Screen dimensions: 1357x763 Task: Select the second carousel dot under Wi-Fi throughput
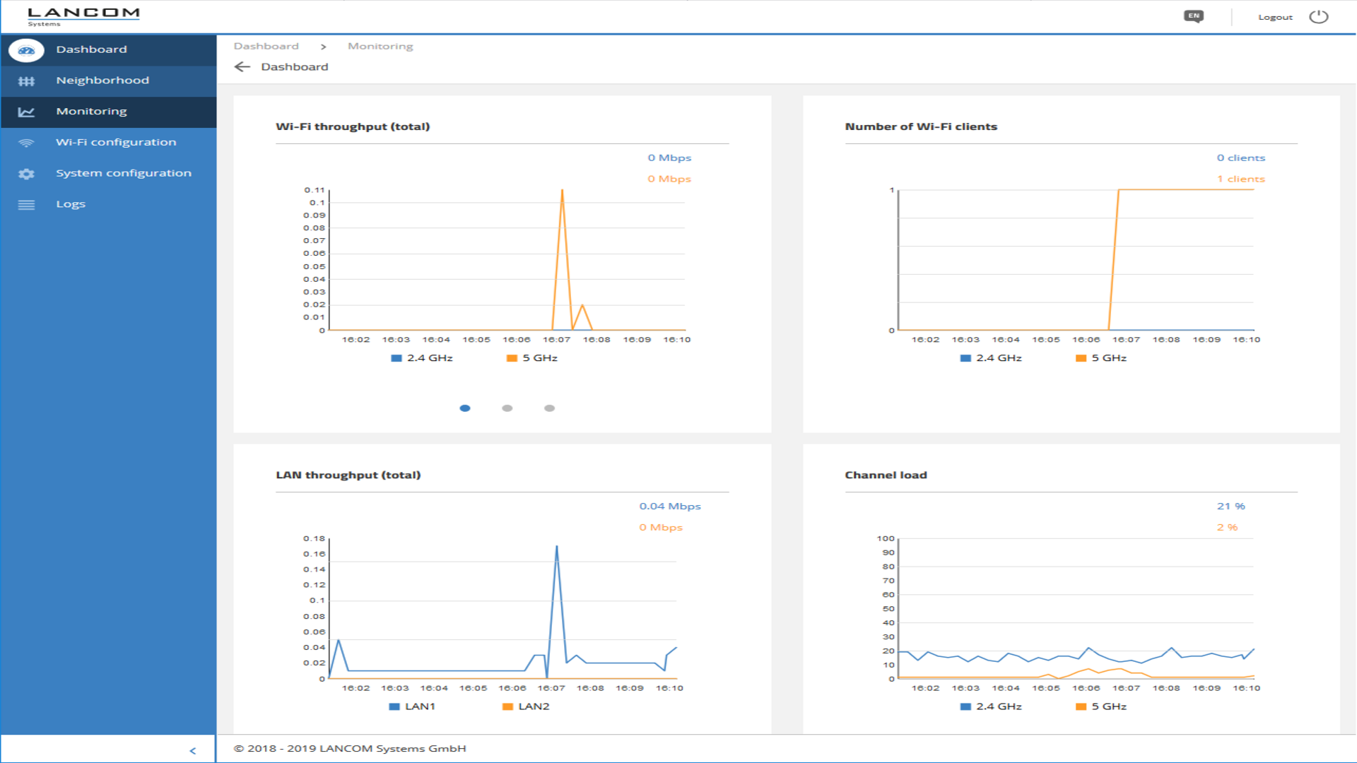[507, 408]
